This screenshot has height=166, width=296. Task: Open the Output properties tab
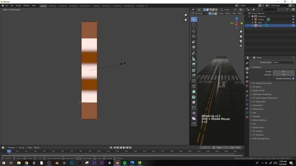247,73
